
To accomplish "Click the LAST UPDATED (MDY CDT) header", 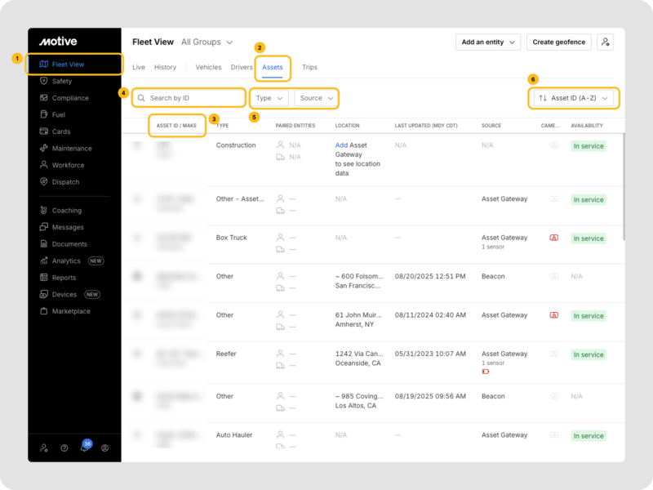I will [x=426, y=126].
